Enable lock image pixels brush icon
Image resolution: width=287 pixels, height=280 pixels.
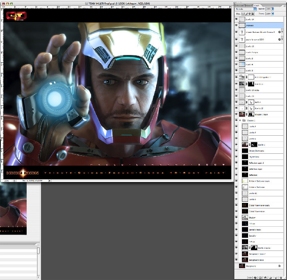[246, 14]
